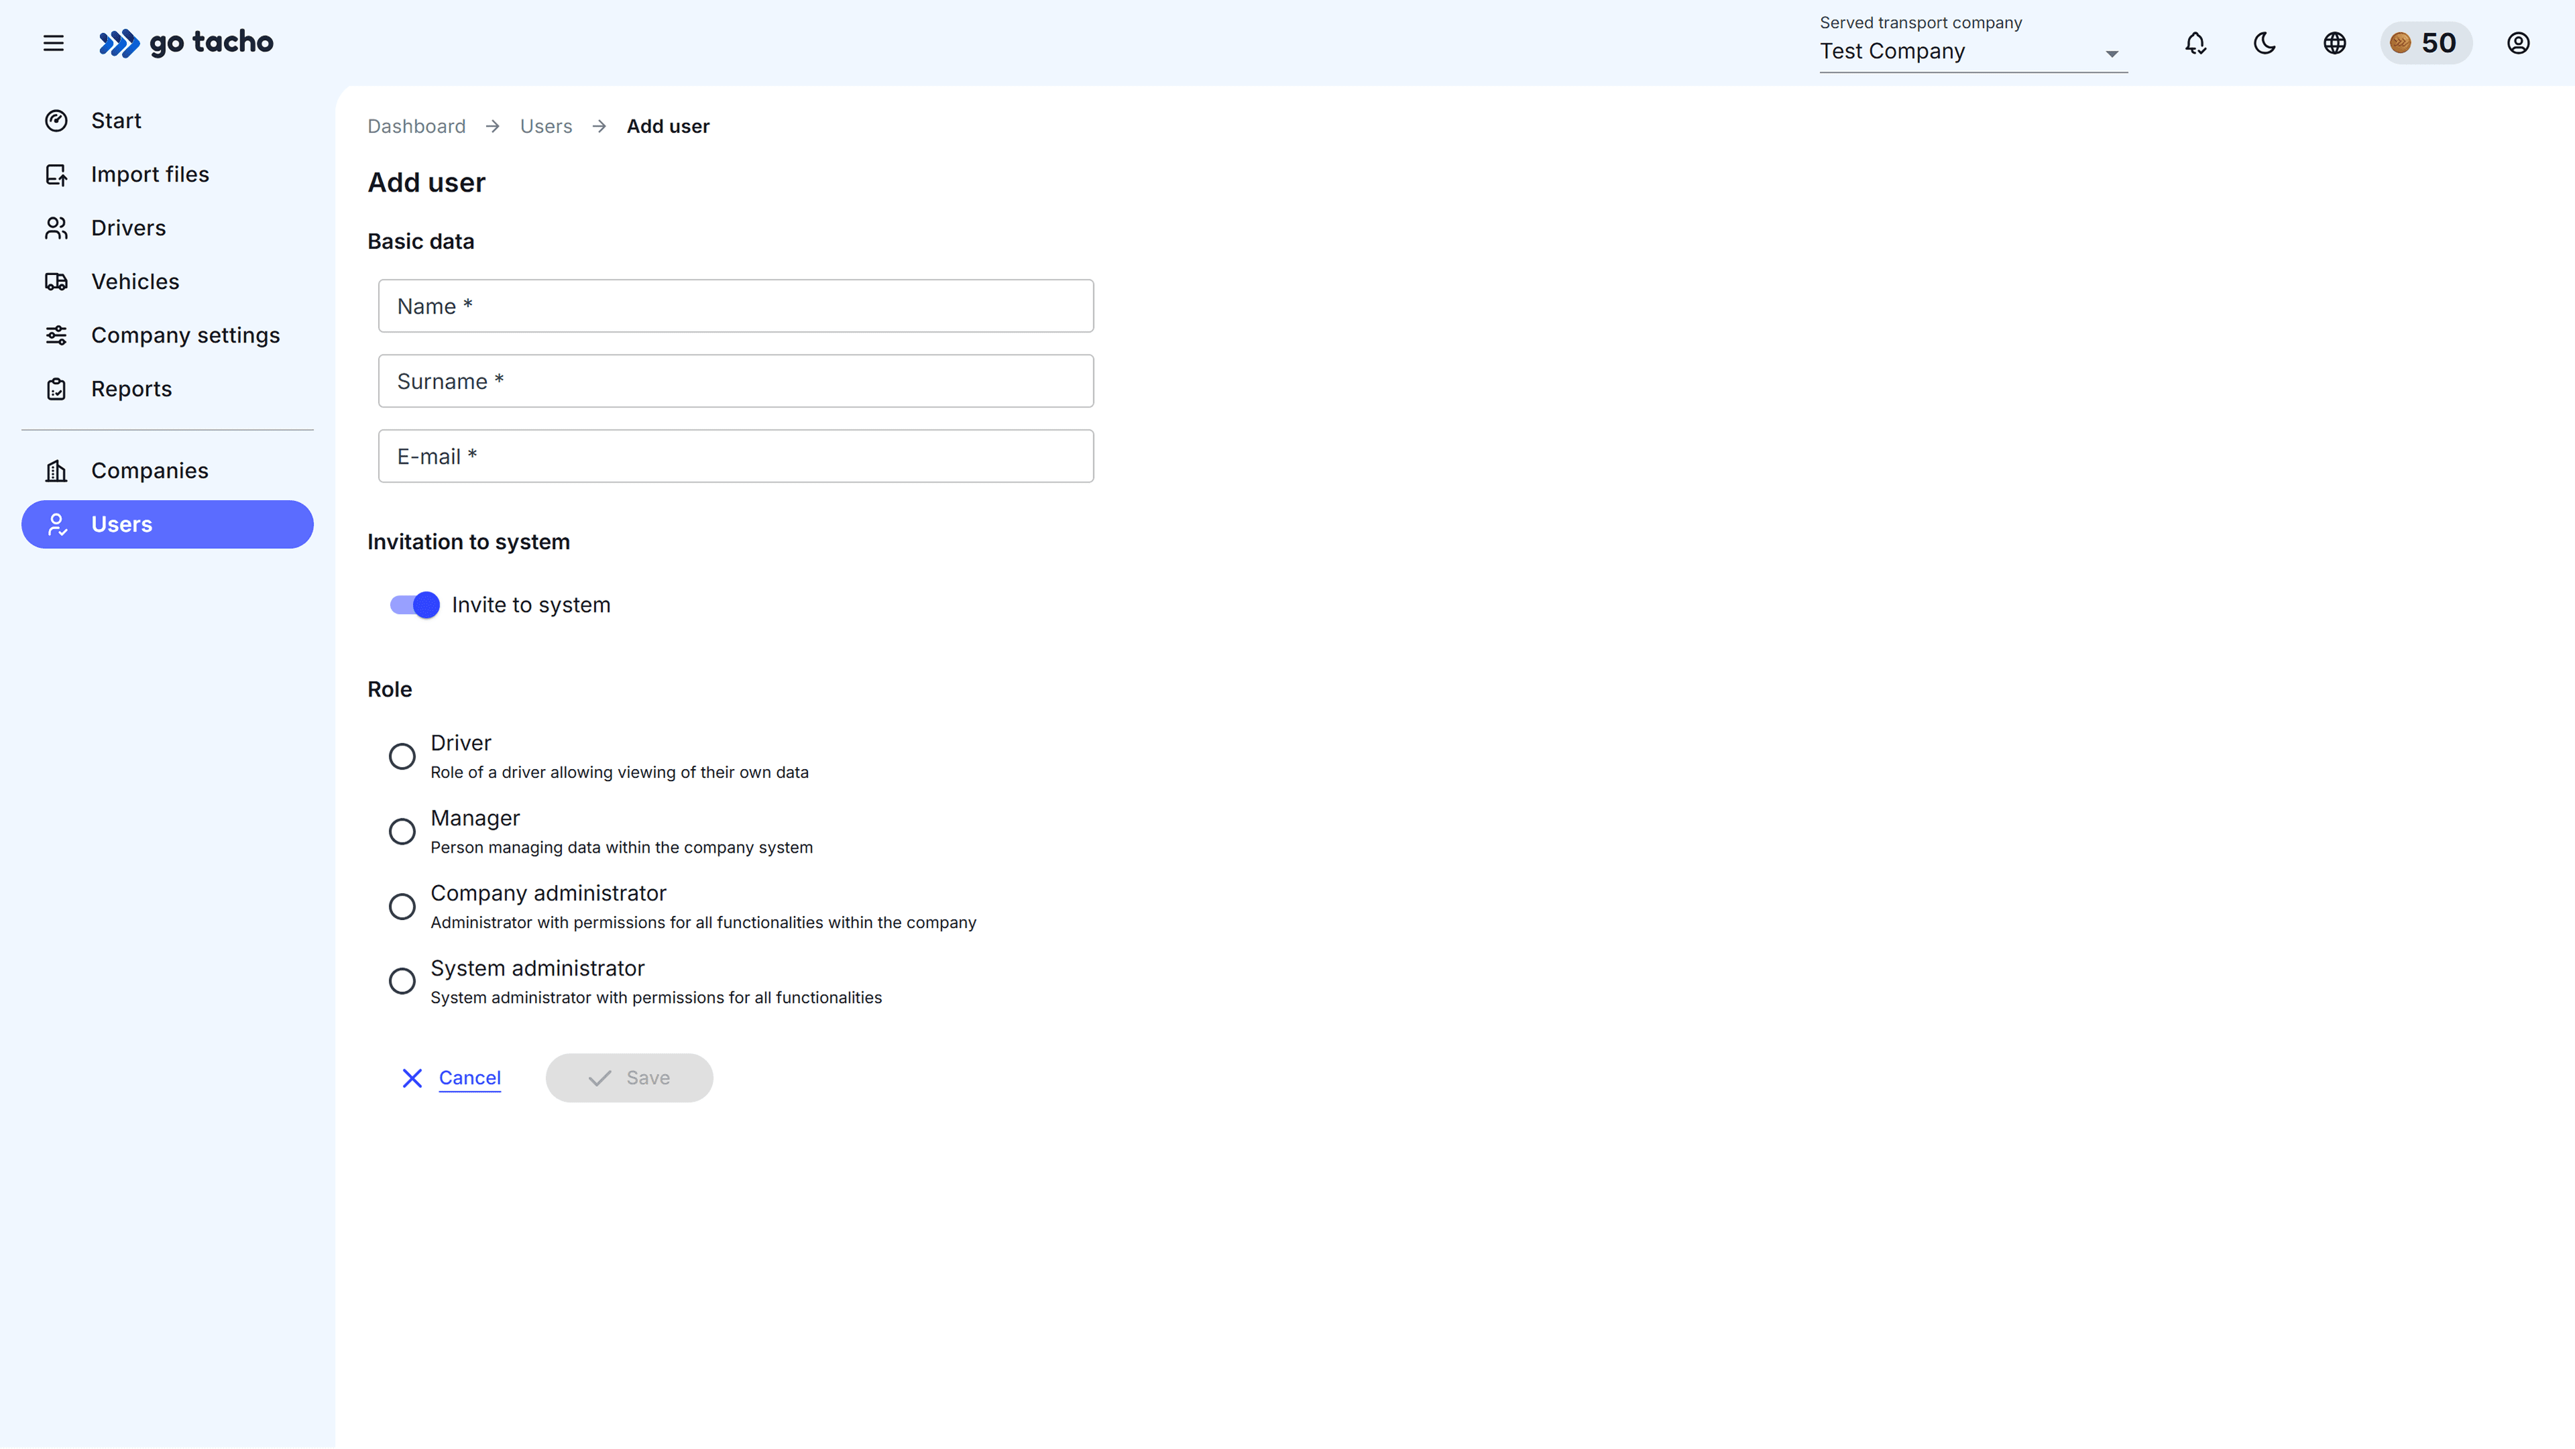Open the Companies section
2575x1449 pixels.
[167, 471]
